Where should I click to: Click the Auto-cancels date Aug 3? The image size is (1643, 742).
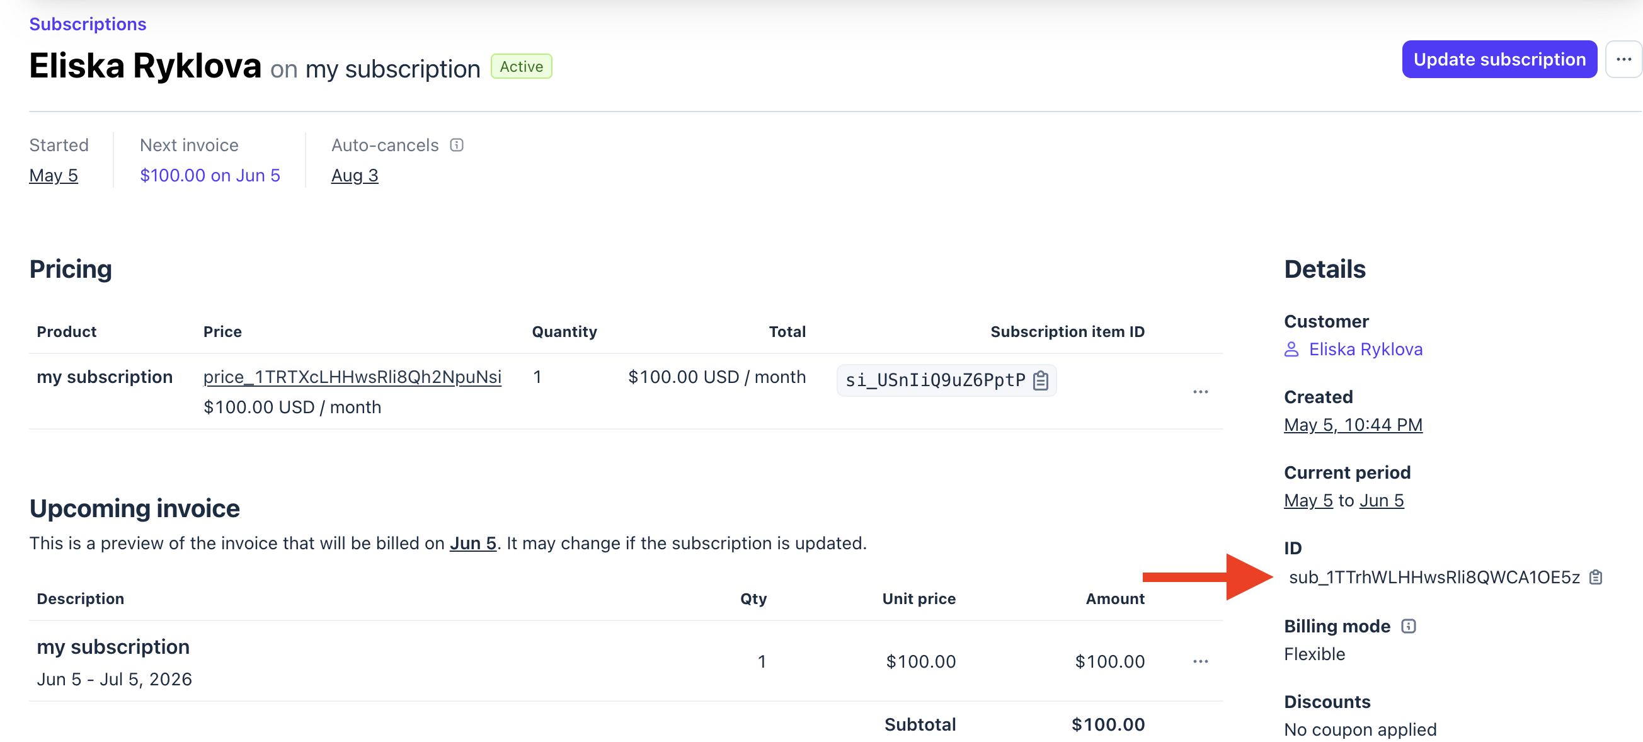[355, 175]
